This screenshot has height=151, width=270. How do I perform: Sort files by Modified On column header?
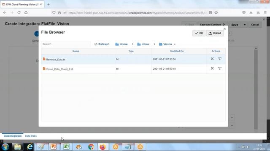177,51
